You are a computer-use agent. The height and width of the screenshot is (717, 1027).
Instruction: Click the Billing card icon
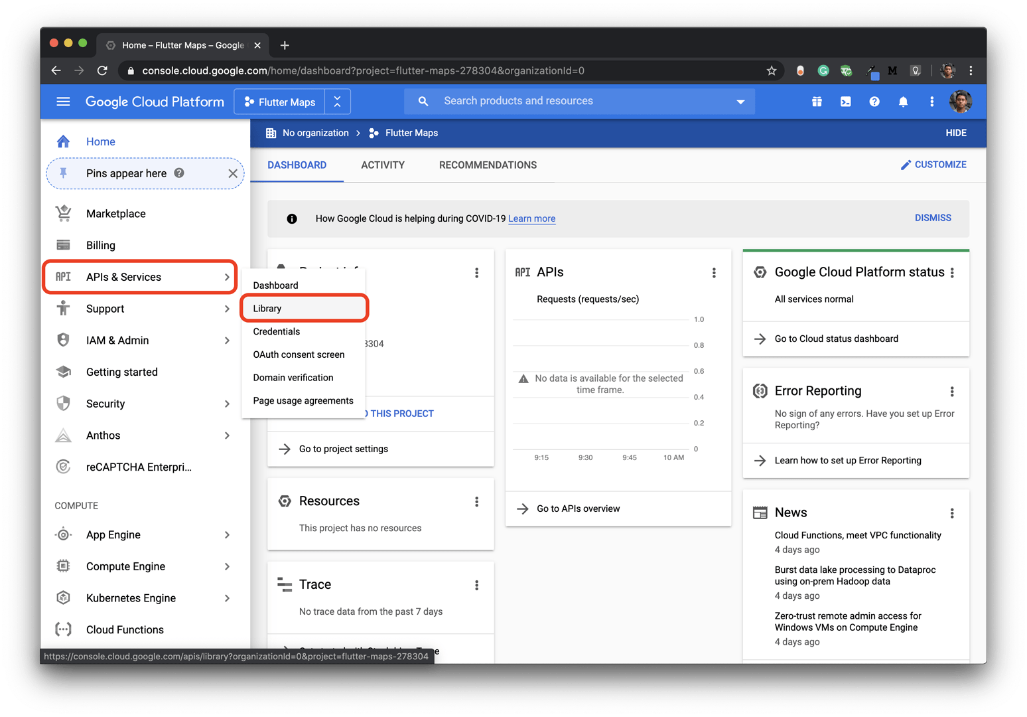(x=63, y=245)
